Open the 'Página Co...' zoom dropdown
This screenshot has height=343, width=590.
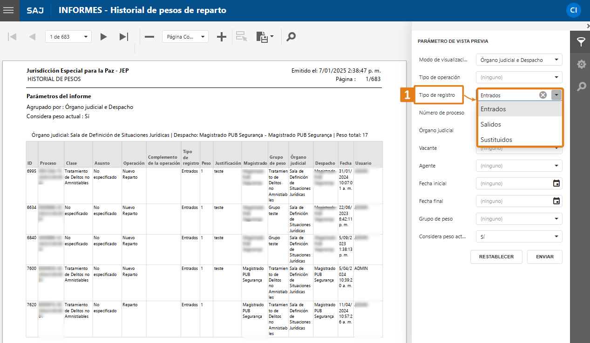(x=185, y=37)
